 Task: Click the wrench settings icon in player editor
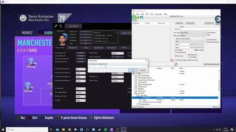pos(56,26)
